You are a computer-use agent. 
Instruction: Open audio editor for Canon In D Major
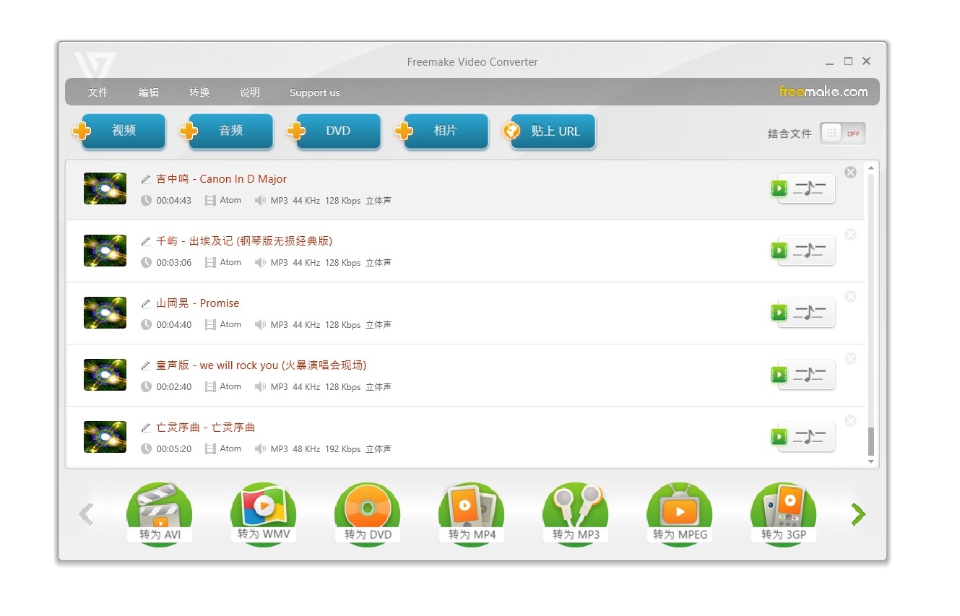(x=803, y=188)
